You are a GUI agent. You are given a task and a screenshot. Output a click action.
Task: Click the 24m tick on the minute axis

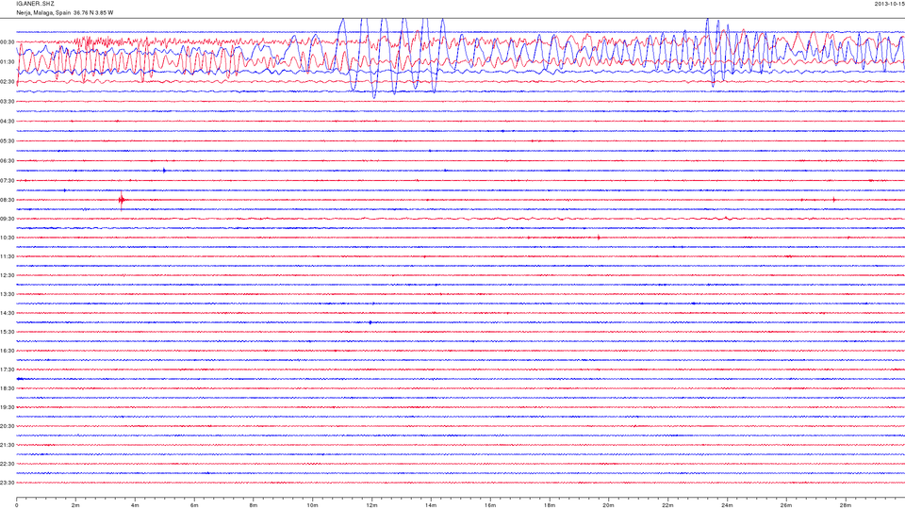[x=727, y=505]
